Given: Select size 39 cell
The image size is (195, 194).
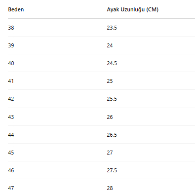Looking at the screenshot, I should (x=11, y=45).
